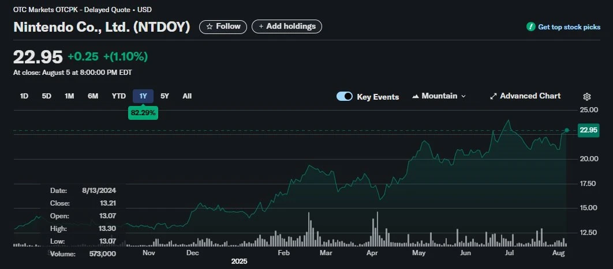Click the At close August 5 timestamp
The image size is (613, 269).
pyautogui.click(x=72, y=73)
